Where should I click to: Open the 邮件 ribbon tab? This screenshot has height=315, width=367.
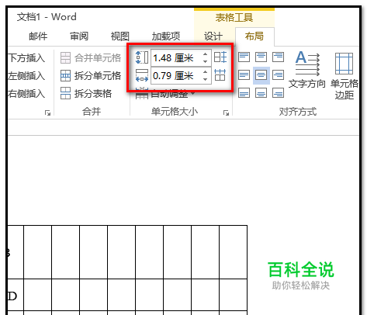(38, 36)
